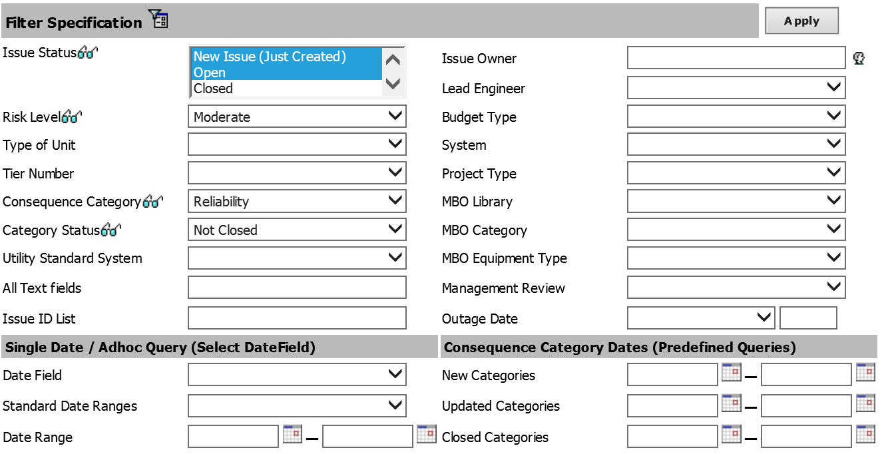Open the Type of Unit dropdown
Viewport: 886px width, 454px height.
coord(297,144)
